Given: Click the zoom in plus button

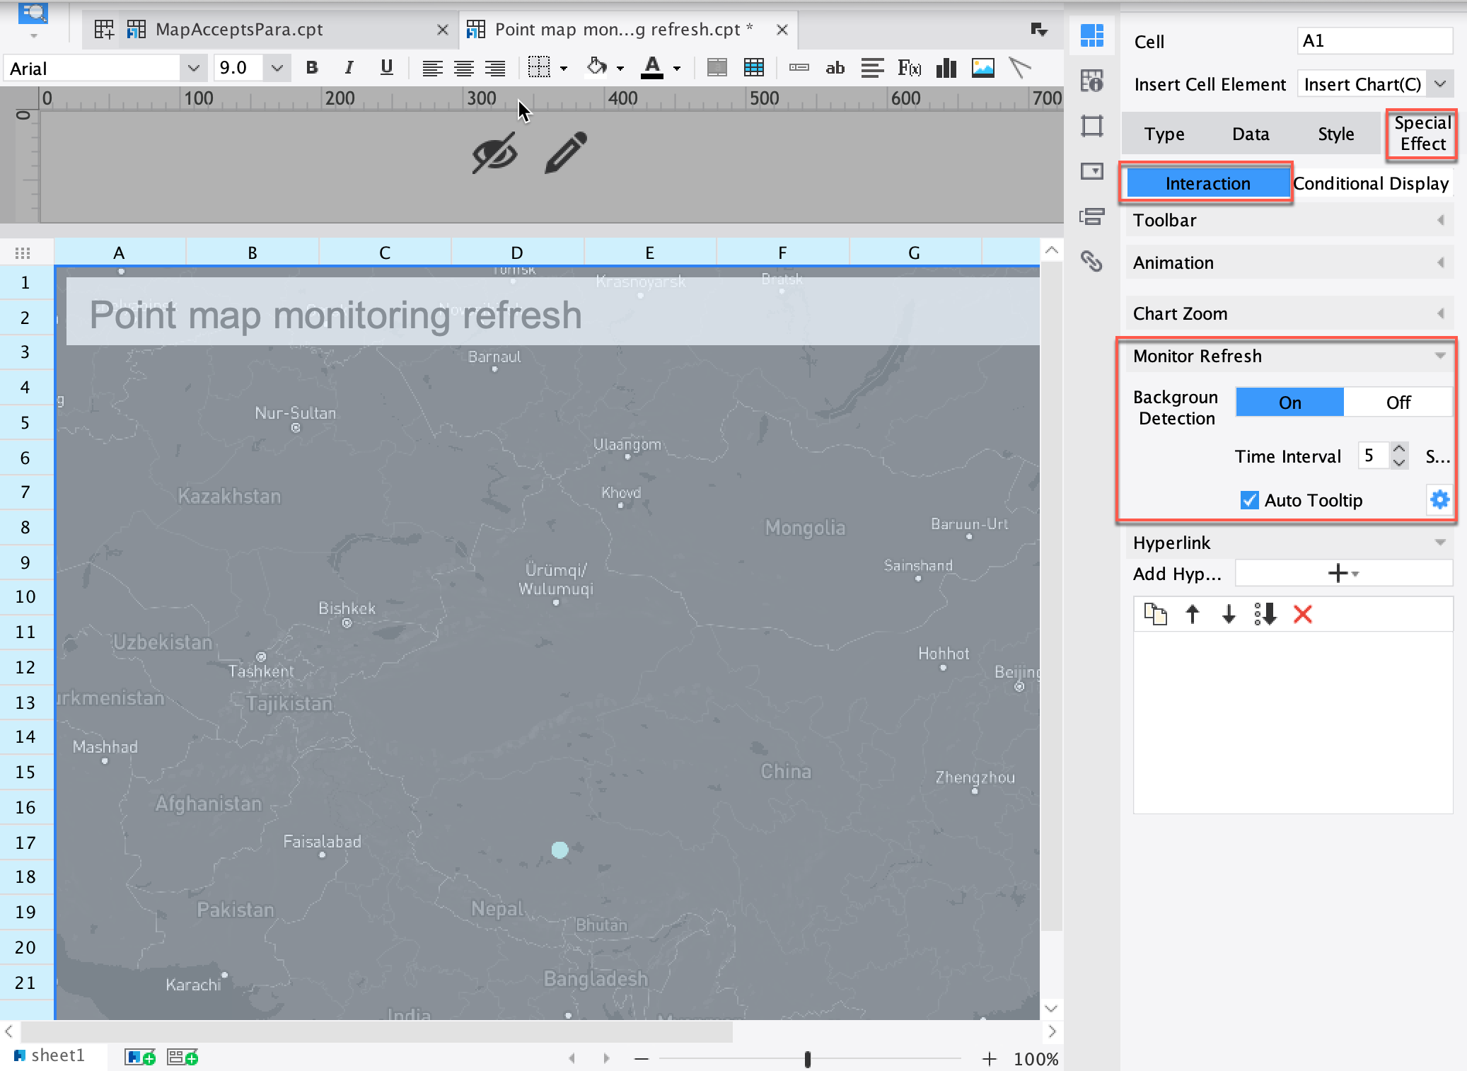Looking at the screenshot, I should click(989, 1058).
